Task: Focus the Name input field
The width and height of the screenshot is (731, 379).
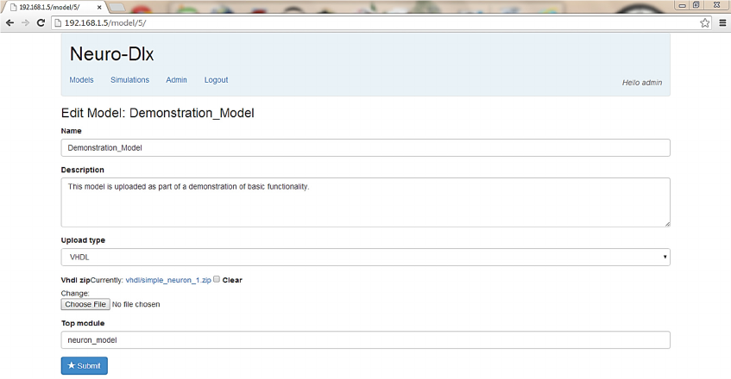Action: click(x=365, y=147)
